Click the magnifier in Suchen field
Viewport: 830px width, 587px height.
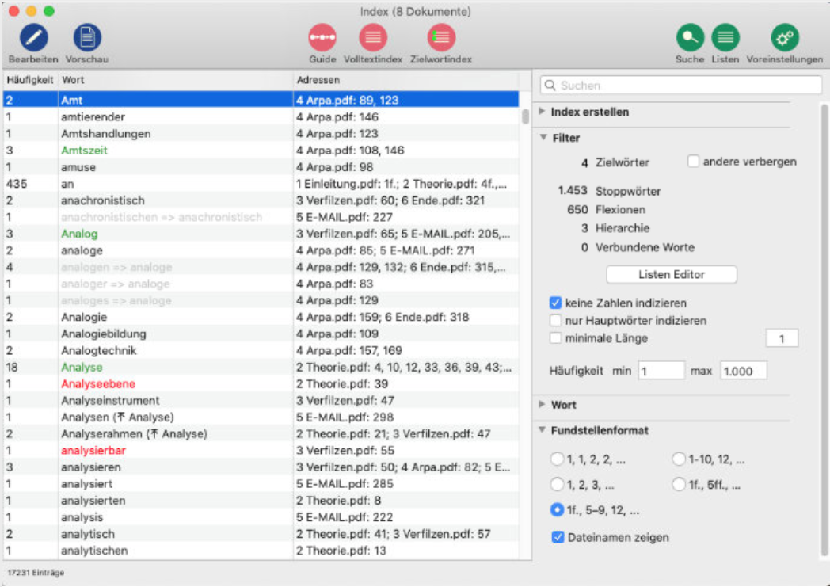[x=550, y=86]
